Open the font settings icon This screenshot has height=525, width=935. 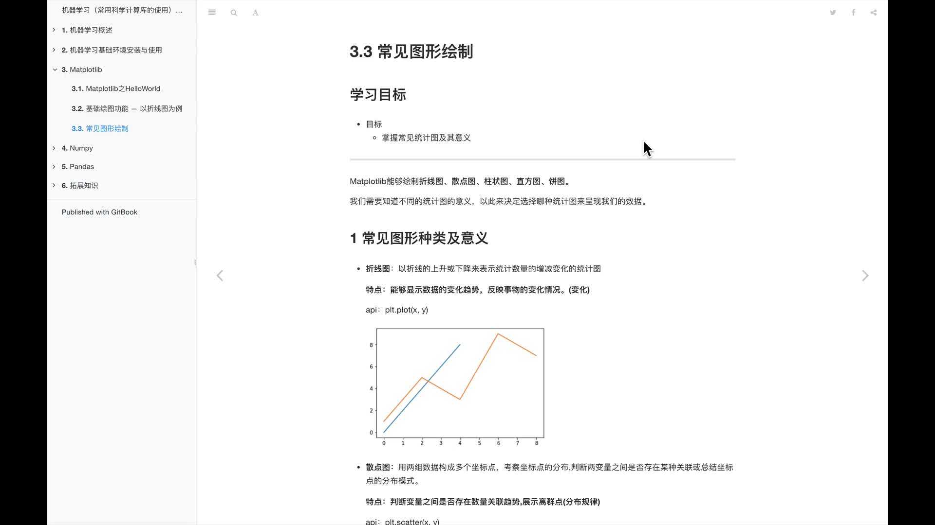(x=255, y=13)
